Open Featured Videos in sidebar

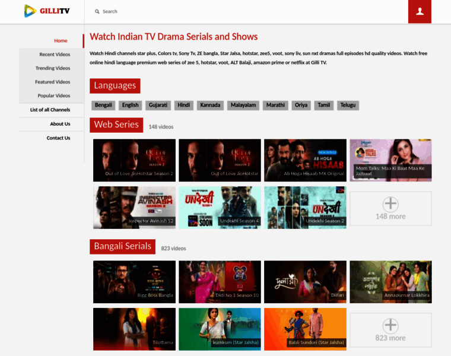(52, 82)
